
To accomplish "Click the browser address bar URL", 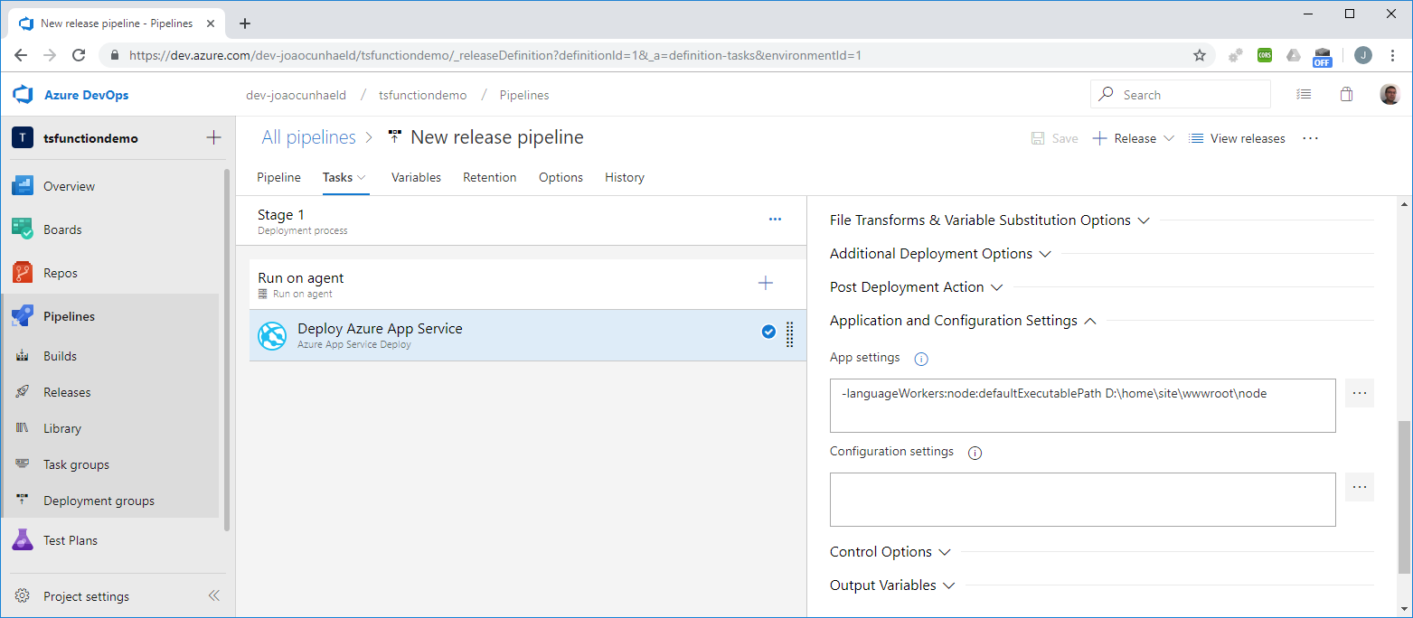I will tap(495, 55).
